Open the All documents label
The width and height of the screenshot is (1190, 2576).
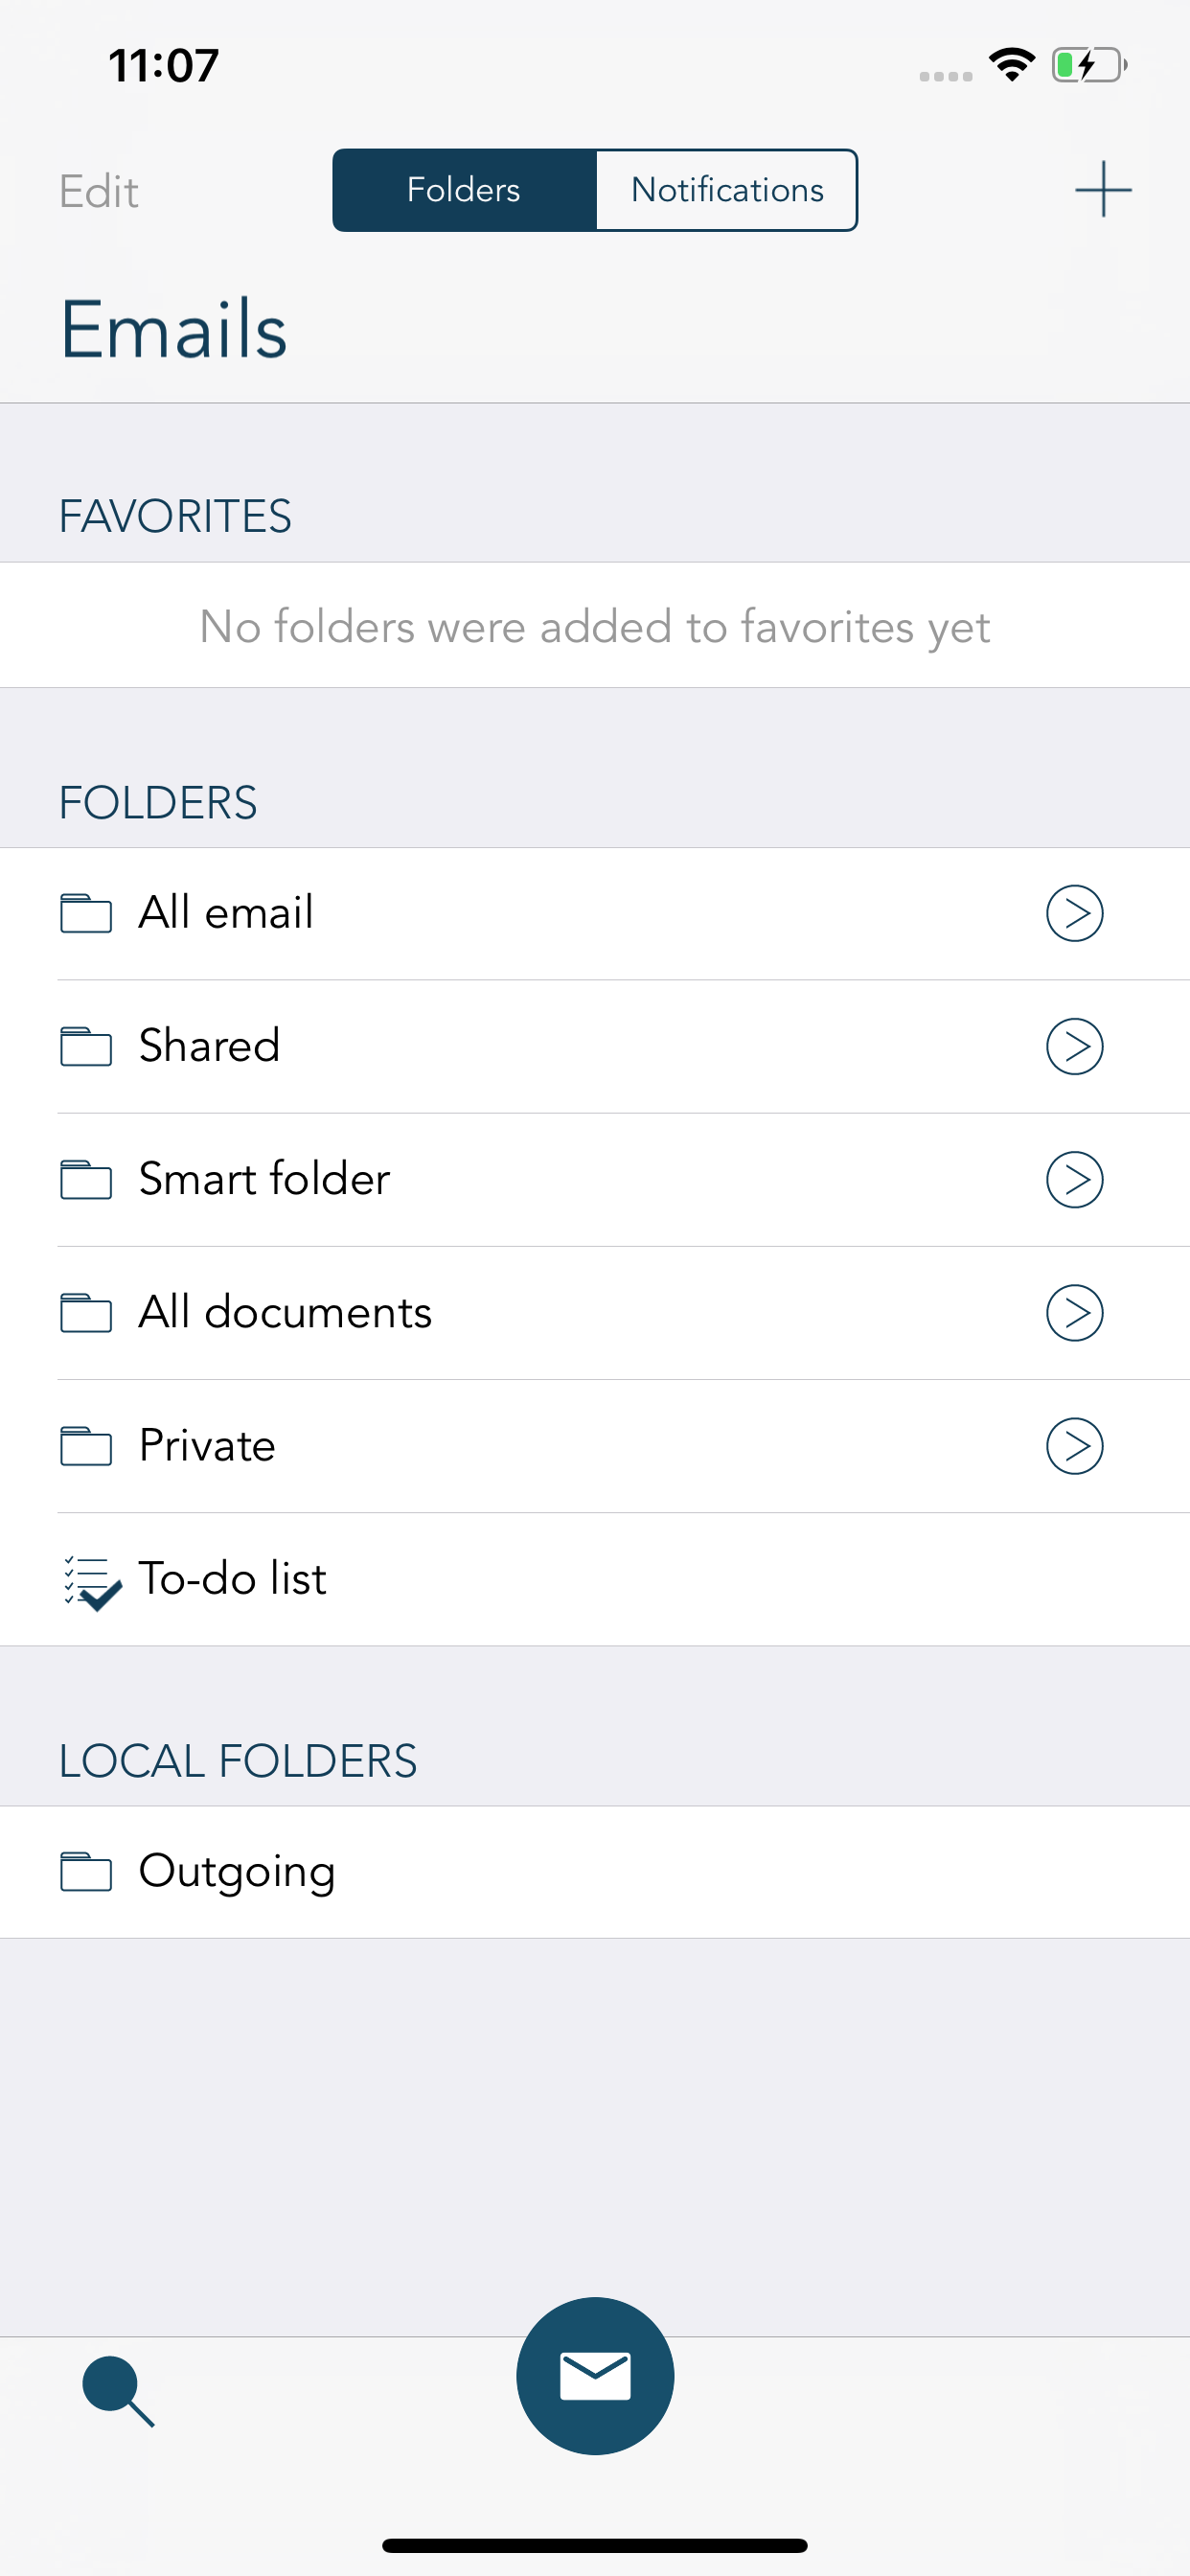point(285,1312)
